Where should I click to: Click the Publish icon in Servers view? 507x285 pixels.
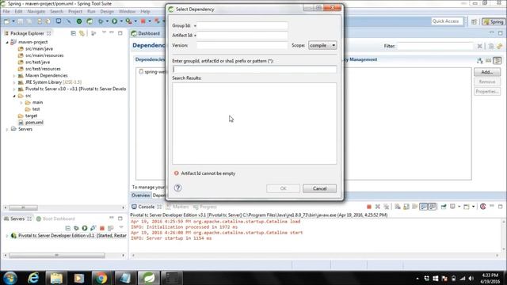click(110, 228)
